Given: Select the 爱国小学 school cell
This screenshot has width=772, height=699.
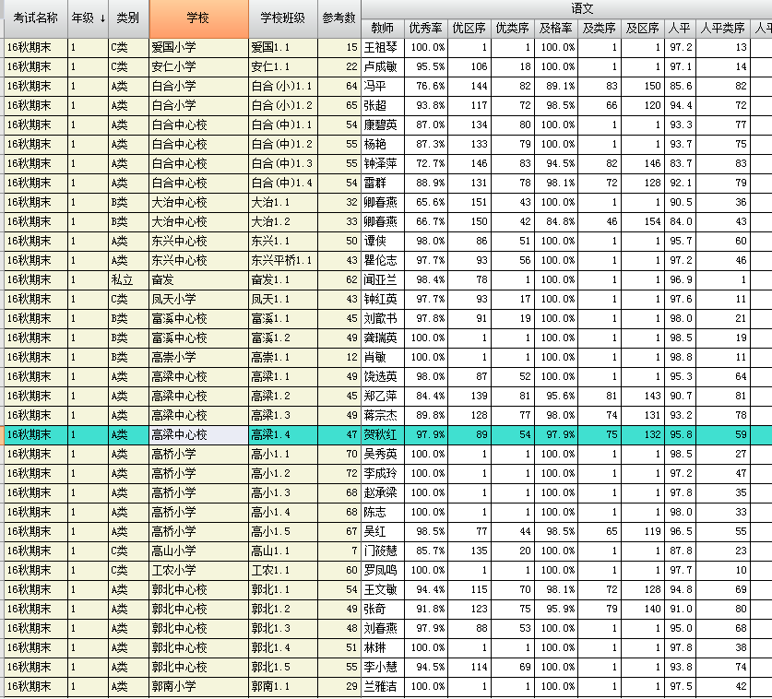Looking at the screenshot, I should tap(197, 47).
